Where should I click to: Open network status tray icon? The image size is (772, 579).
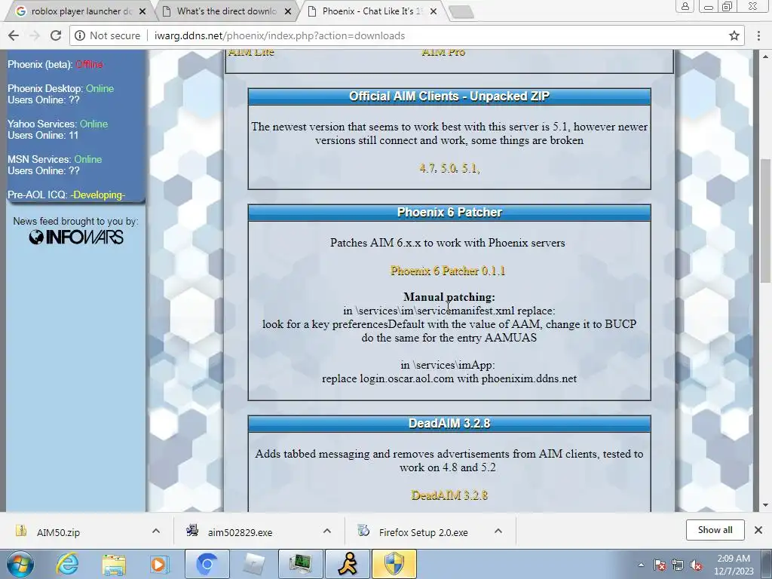pos(678,565)
